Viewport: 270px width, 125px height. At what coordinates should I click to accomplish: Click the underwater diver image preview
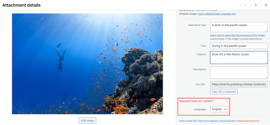coord(87,64)
